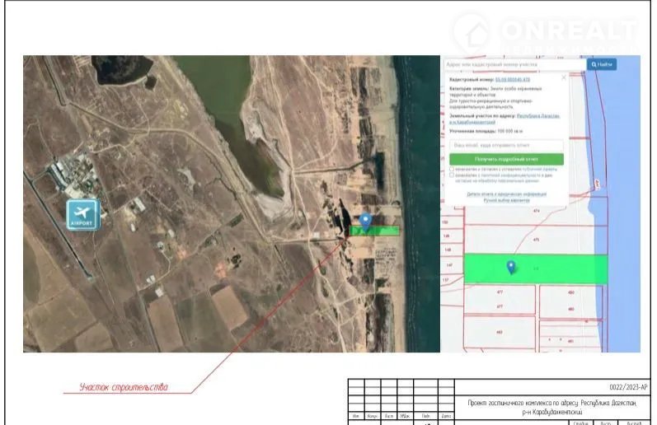Close the cadastral info popup
The height and width of the screenshot is (425, 657).
[564, 77]
